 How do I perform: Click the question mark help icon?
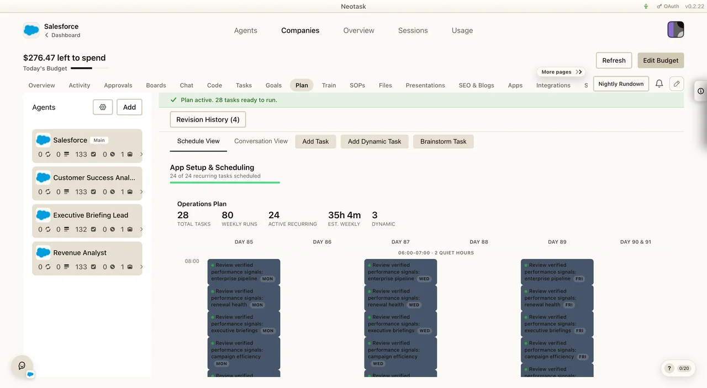pos(669,368)
